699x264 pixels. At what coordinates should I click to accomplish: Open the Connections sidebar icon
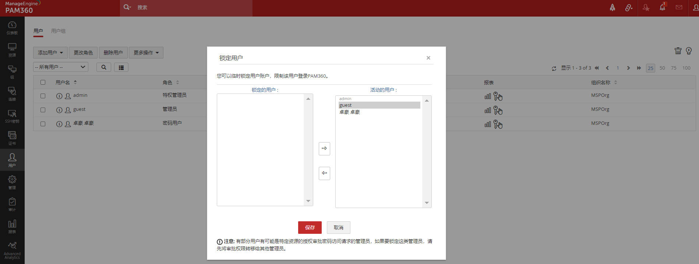click(x=12, y=94)
